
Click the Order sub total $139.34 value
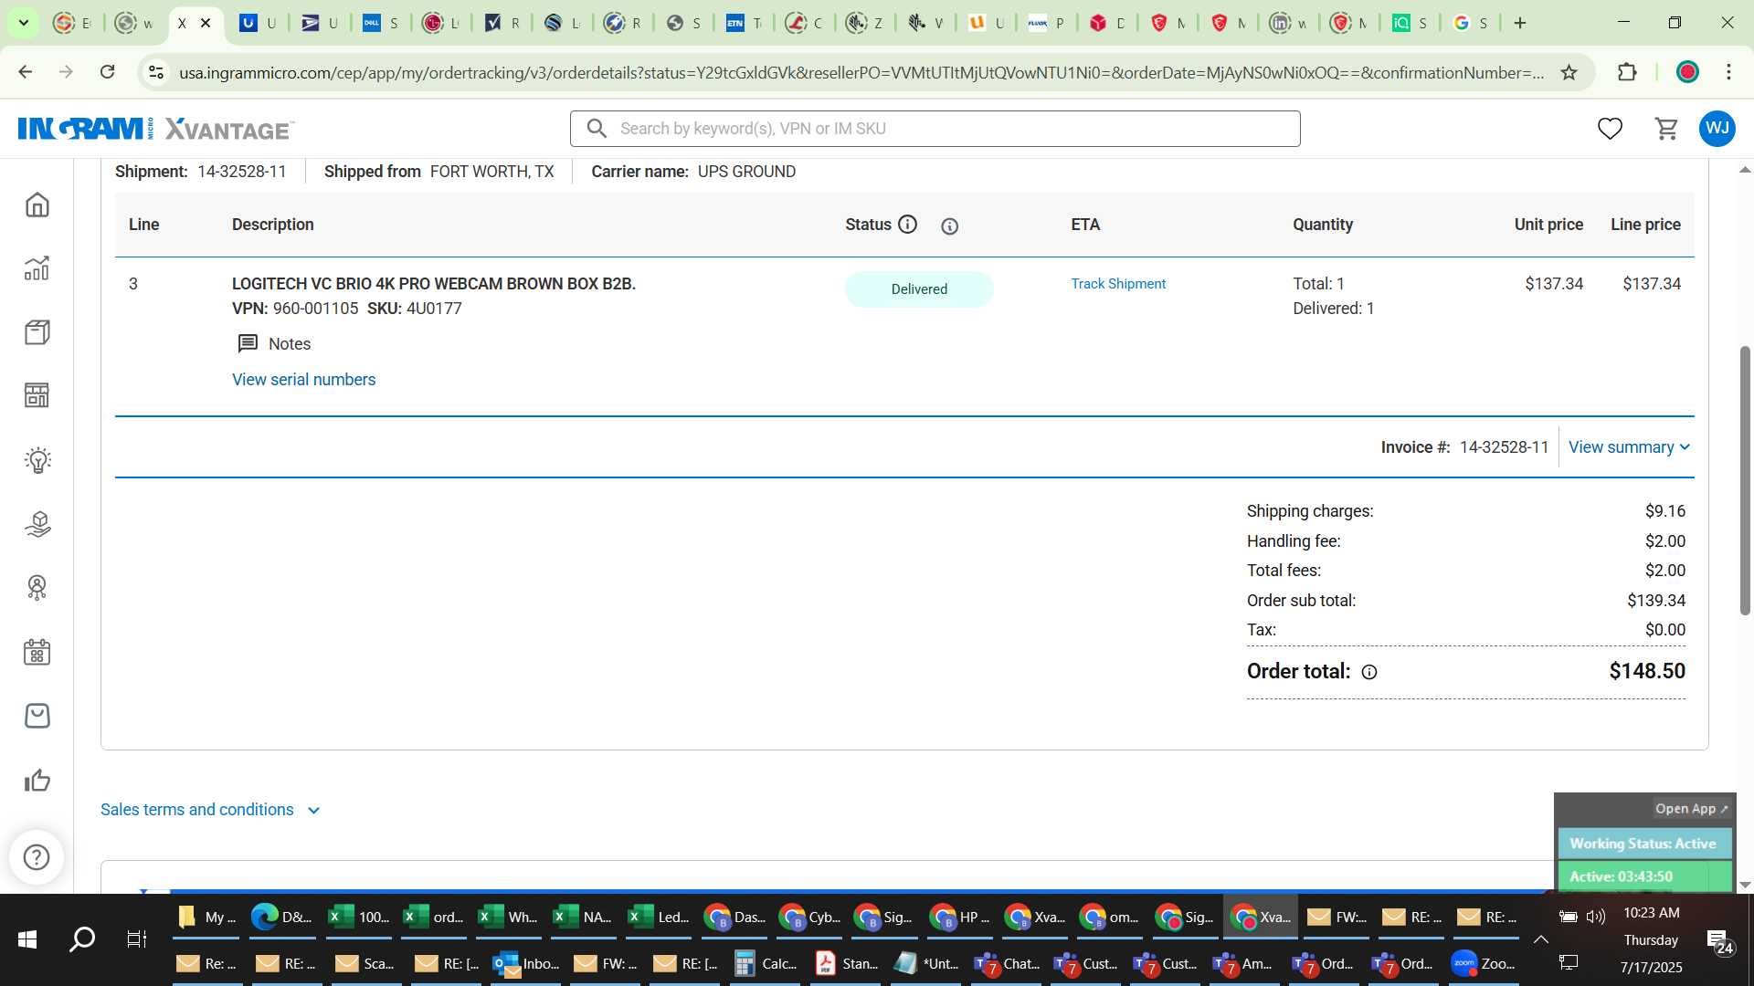1656,601
